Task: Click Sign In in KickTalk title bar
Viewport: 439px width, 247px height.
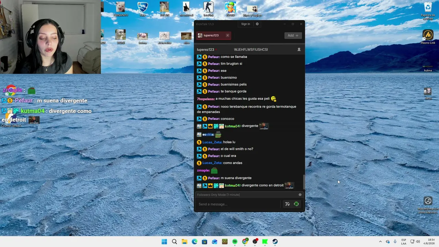Action: (x=246, y=24)
